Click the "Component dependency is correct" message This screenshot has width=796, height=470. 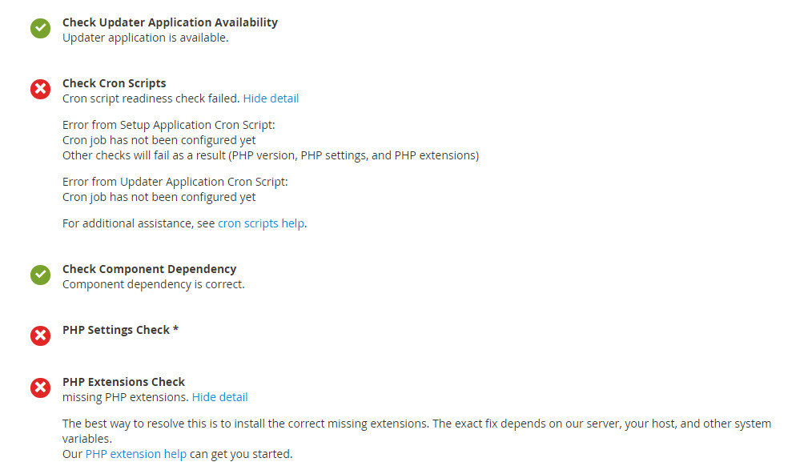153,284
